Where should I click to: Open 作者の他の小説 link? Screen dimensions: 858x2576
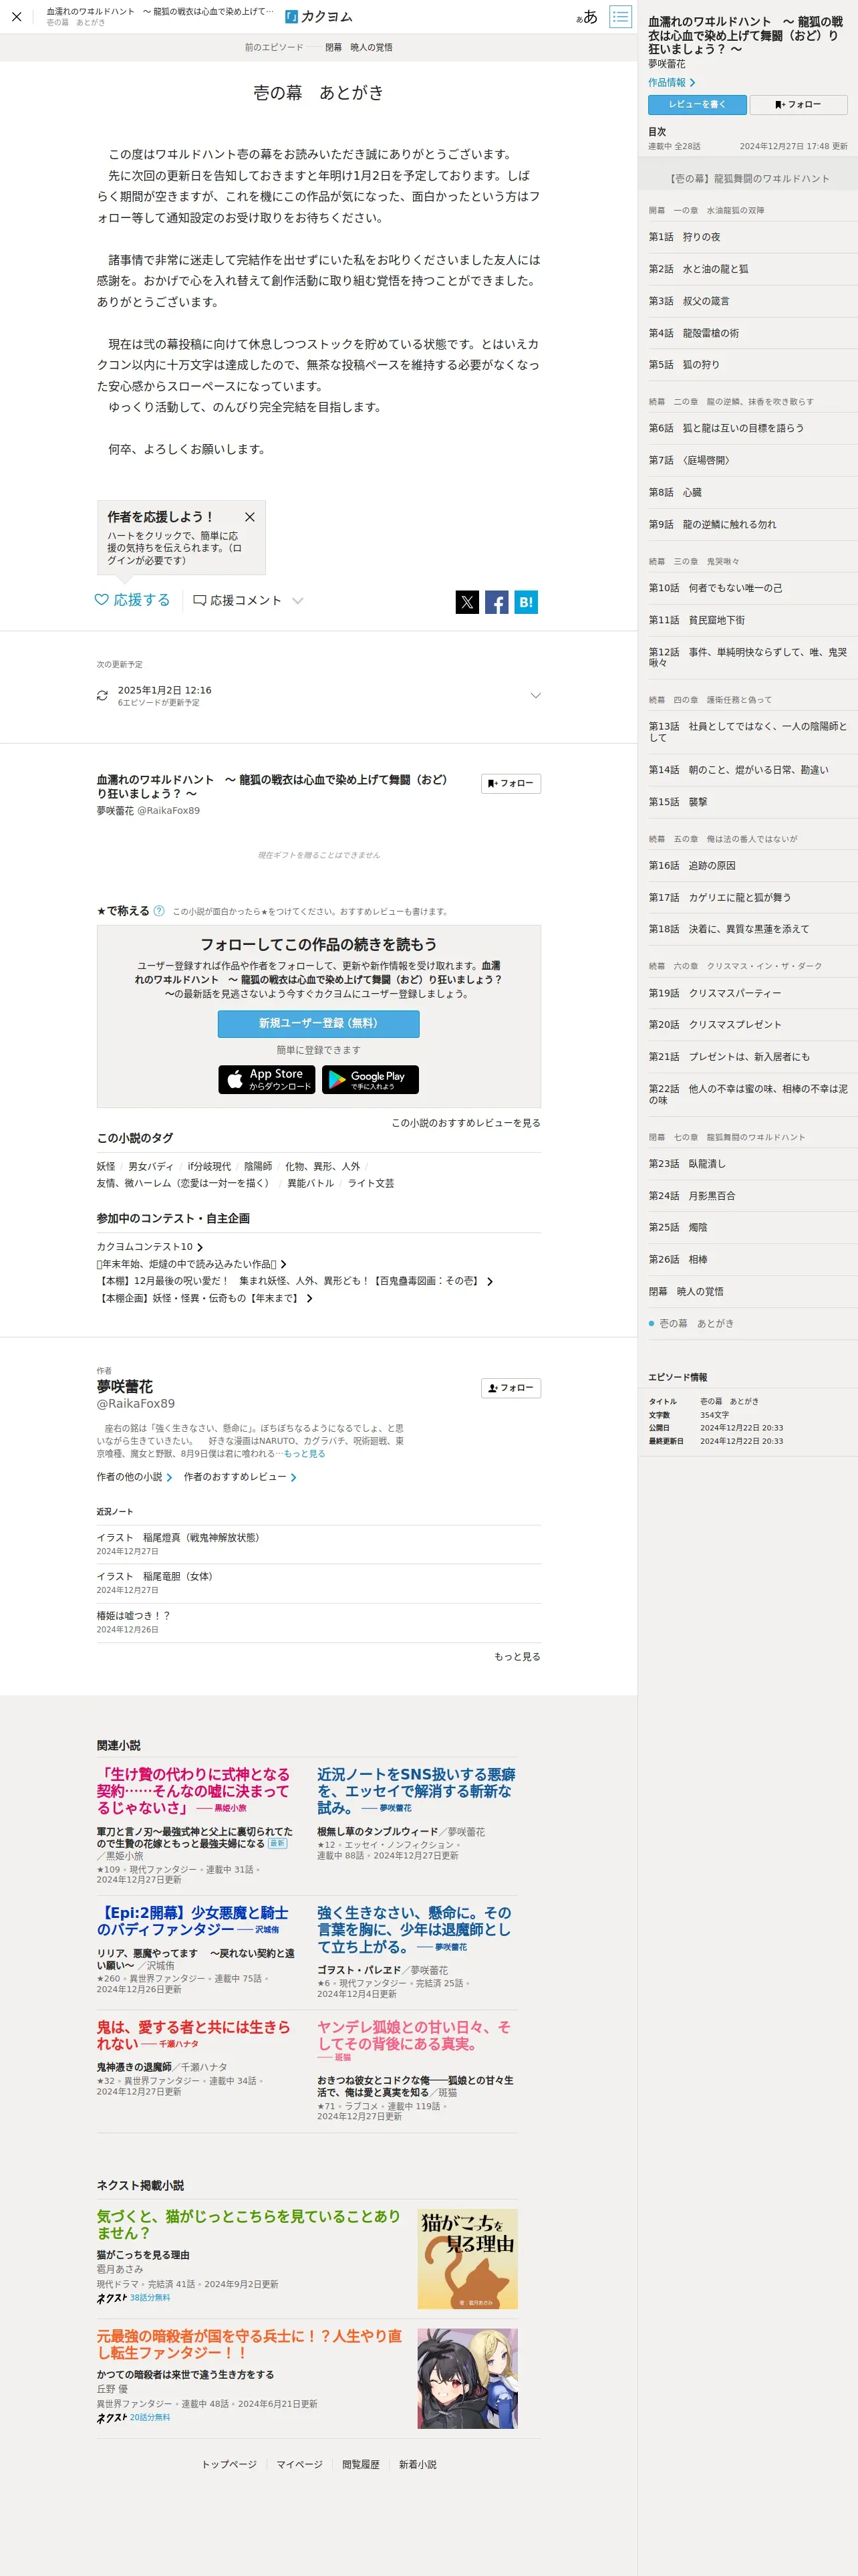[134, 1477]
